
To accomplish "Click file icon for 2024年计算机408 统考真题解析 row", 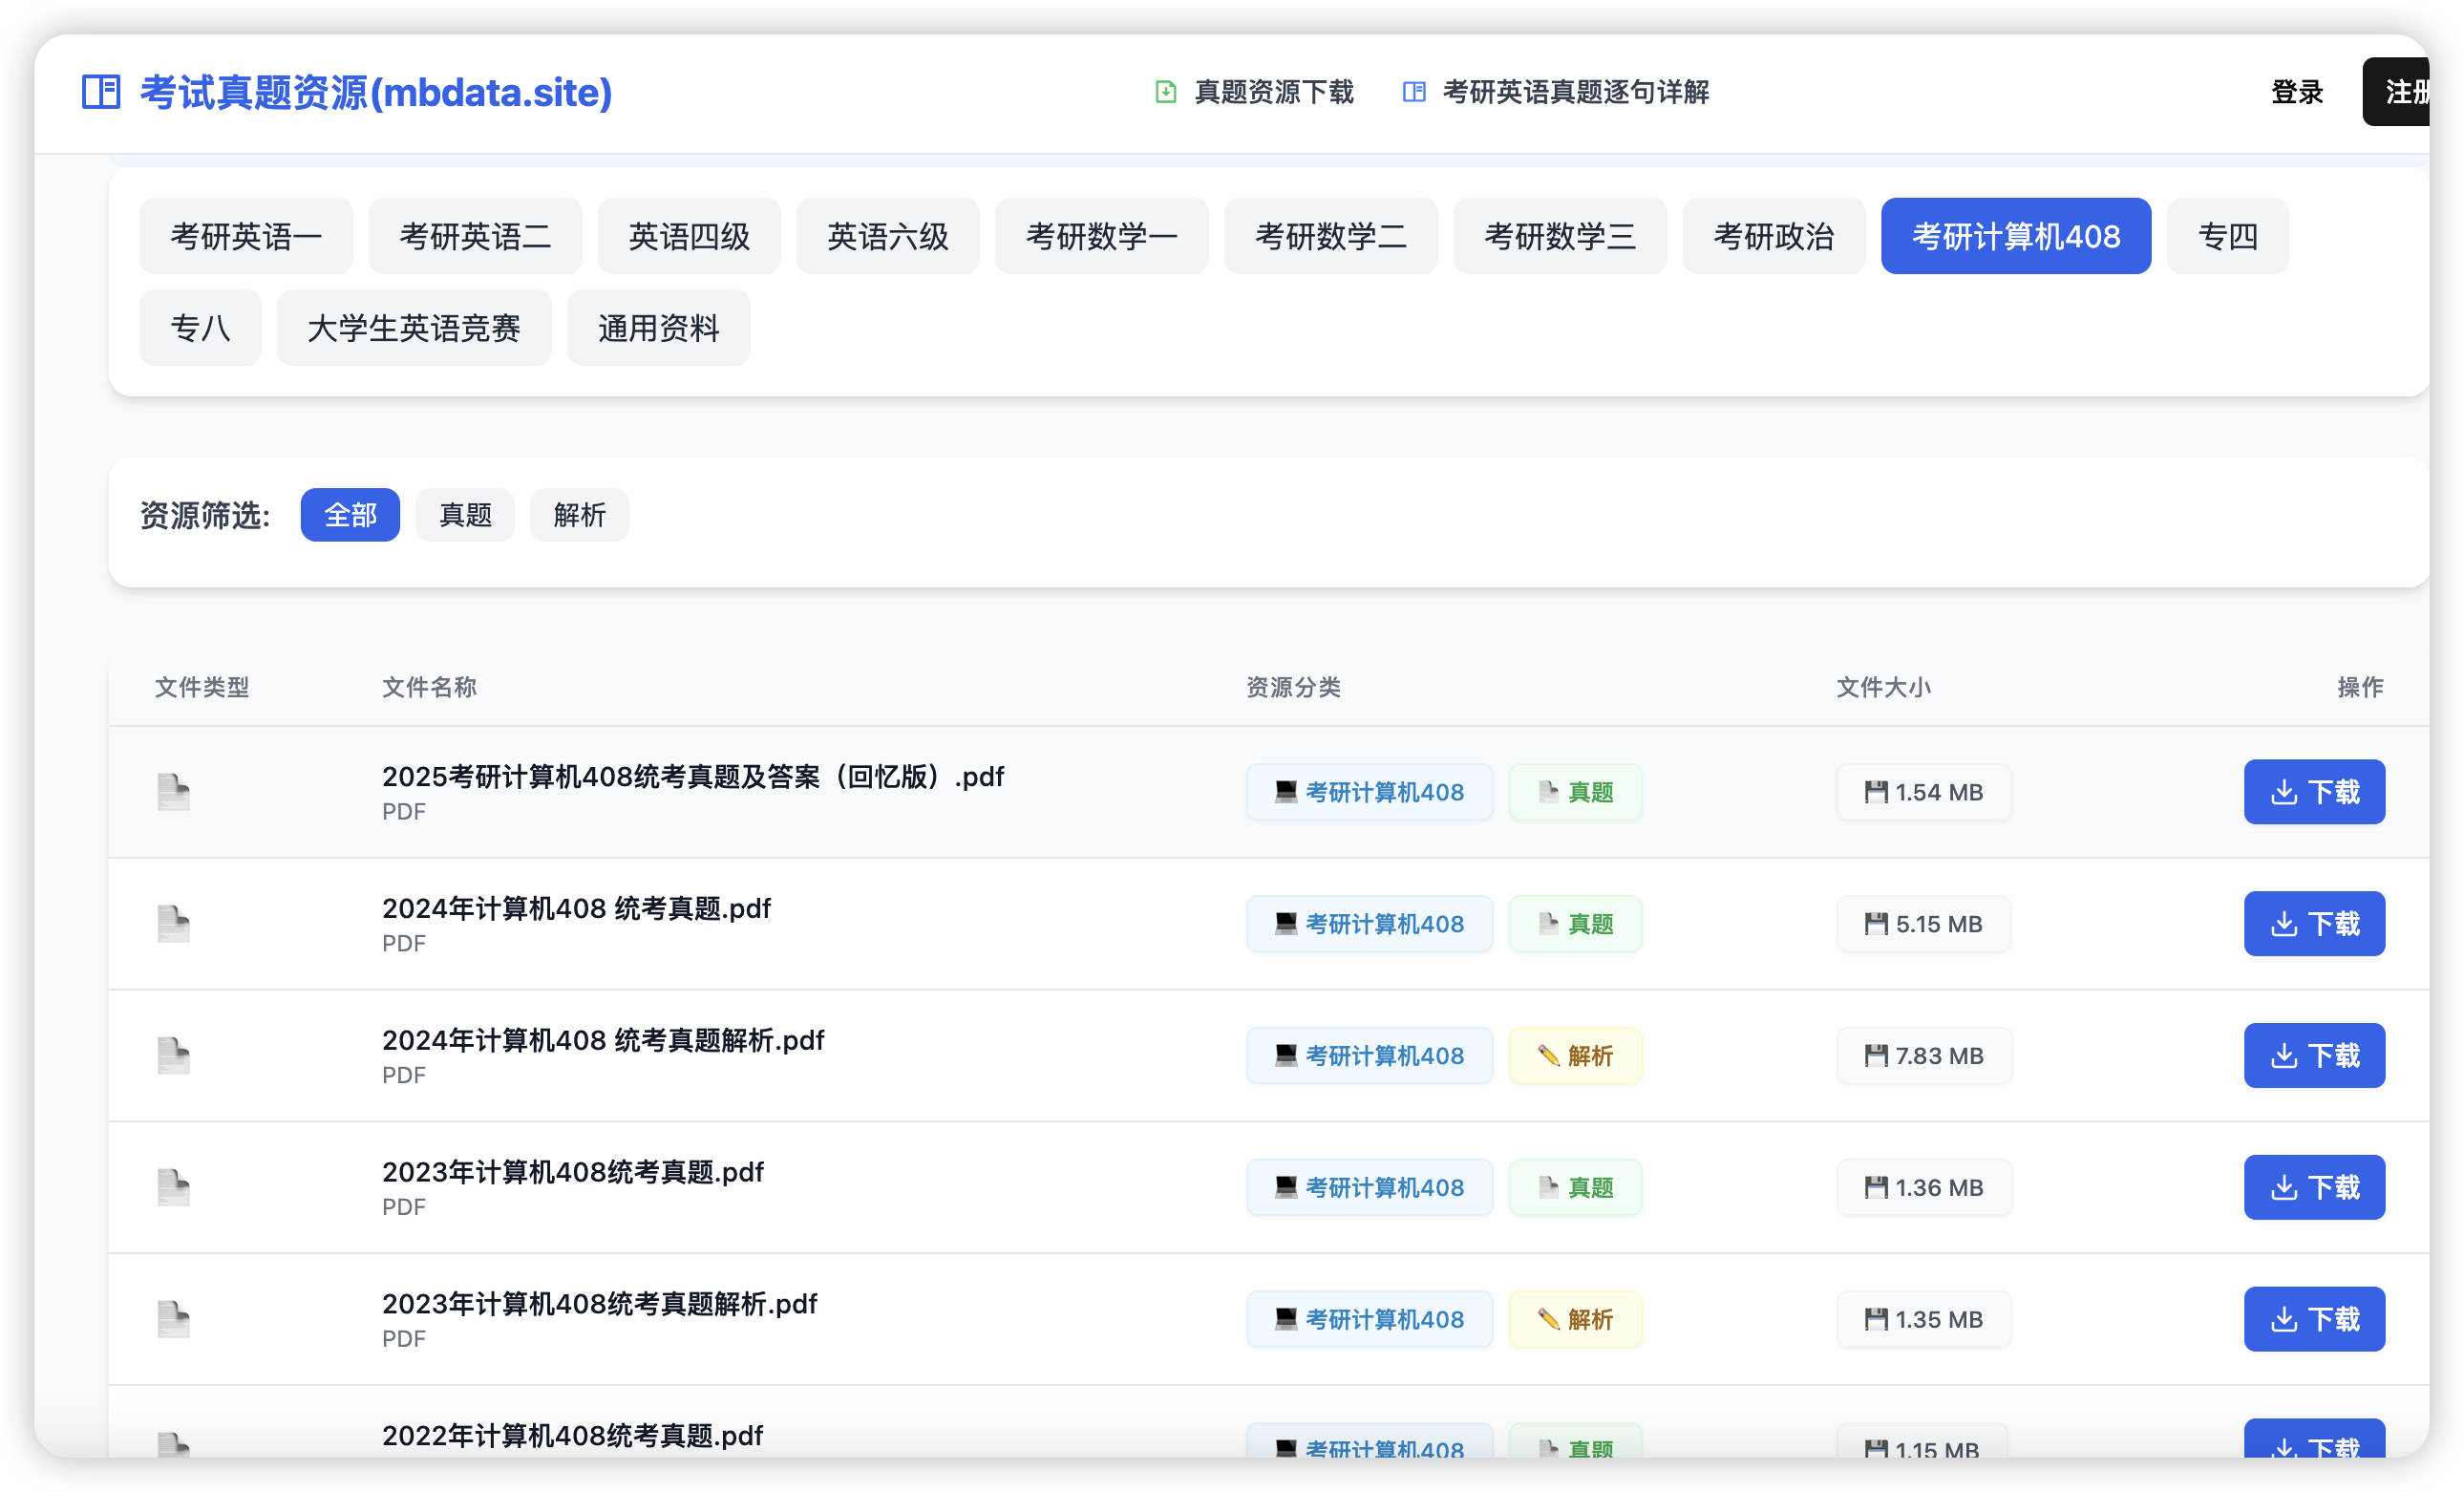I will [173, 1055].
